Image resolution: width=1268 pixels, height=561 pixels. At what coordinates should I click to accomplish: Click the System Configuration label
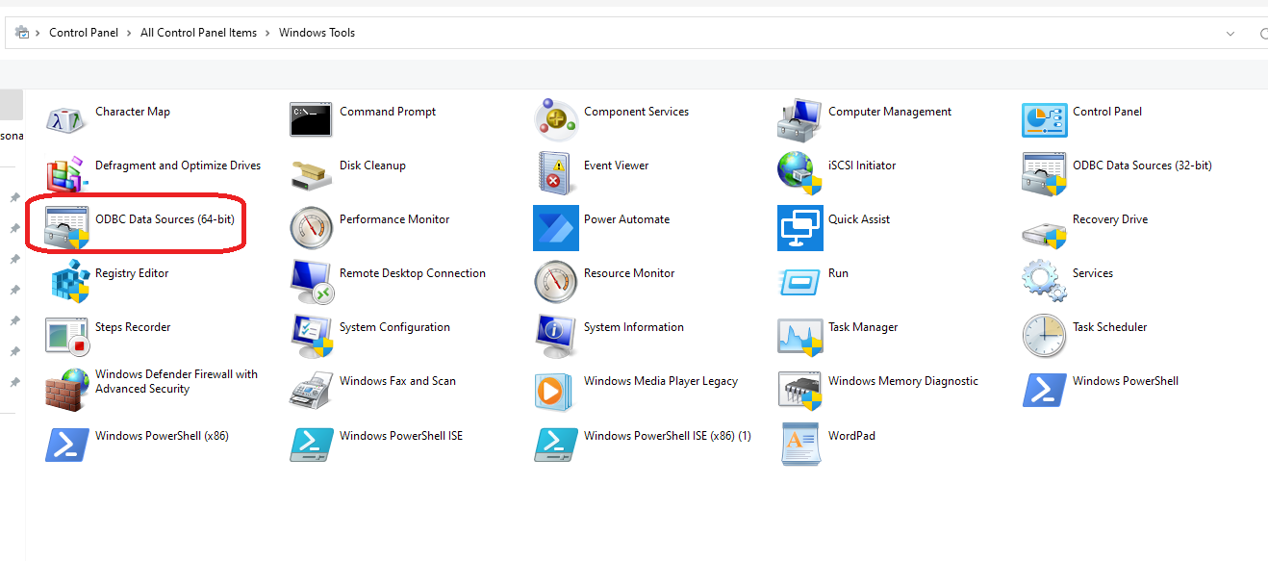tap(394, 327)
